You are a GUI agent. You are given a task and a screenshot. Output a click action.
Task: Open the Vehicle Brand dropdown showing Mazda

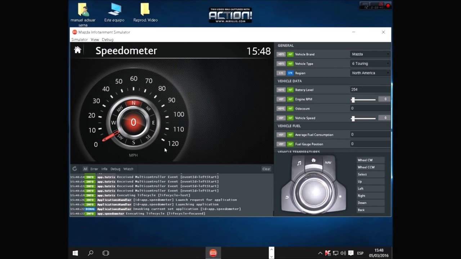point(370,54)
